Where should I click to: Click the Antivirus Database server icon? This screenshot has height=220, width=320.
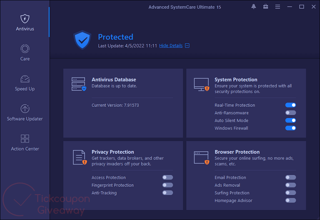coord(79,84)
